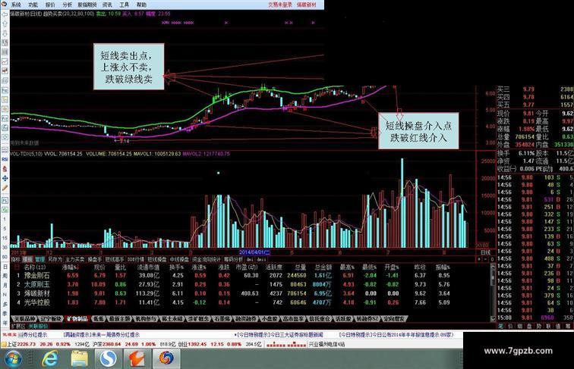Screen dimensions: 574x369
Task: Open File Explorer folder on taskbar
Action: pos(79,358)
